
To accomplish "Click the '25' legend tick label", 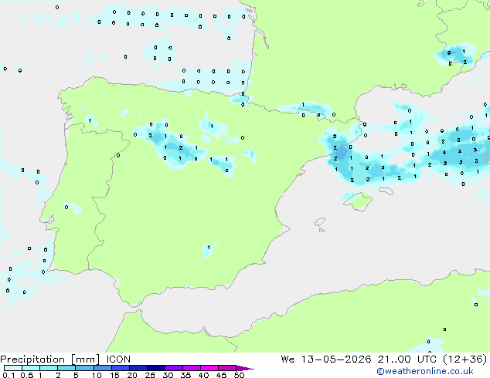I will tap(150, 375).
